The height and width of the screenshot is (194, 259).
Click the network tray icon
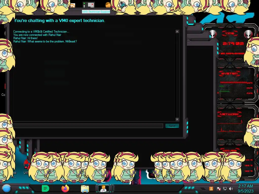[x=225, y=189]
